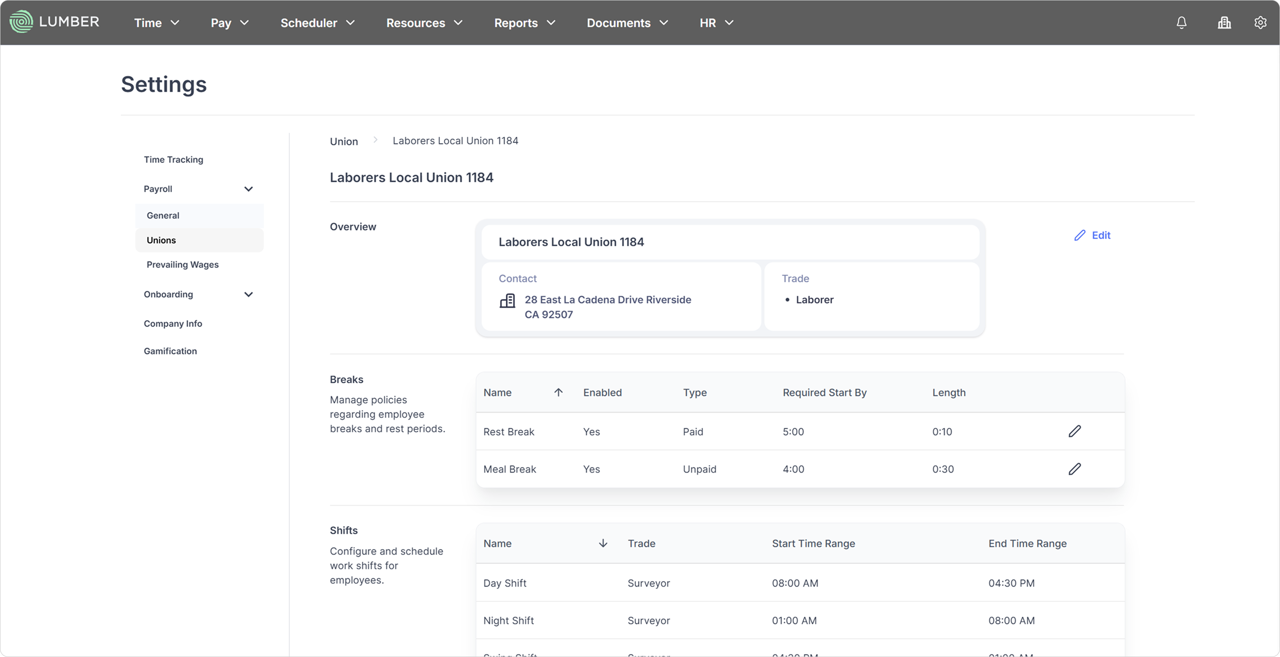
Task: Collapse the Payroll sidebar section
Action: [249, 189]
